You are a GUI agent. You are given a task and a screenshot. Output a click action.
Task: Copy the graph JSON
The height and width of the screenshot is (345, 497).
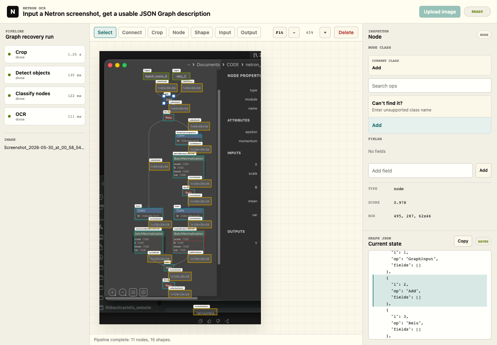[463, 241]
